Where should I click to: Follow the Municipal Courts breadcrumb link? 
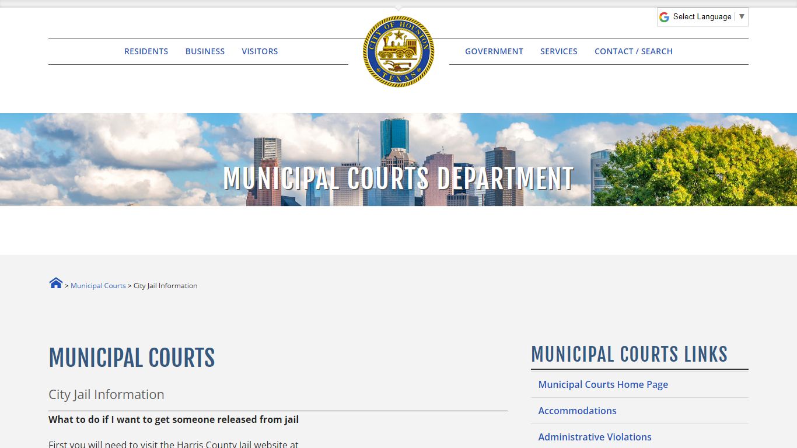tap(98, 286)
